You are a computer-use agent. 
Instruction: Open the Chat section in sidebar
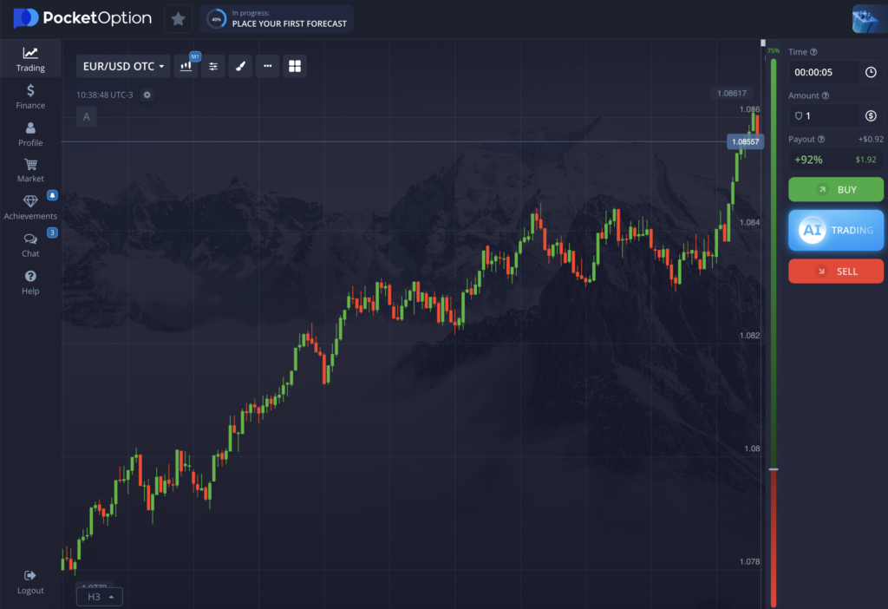[30, 245]
